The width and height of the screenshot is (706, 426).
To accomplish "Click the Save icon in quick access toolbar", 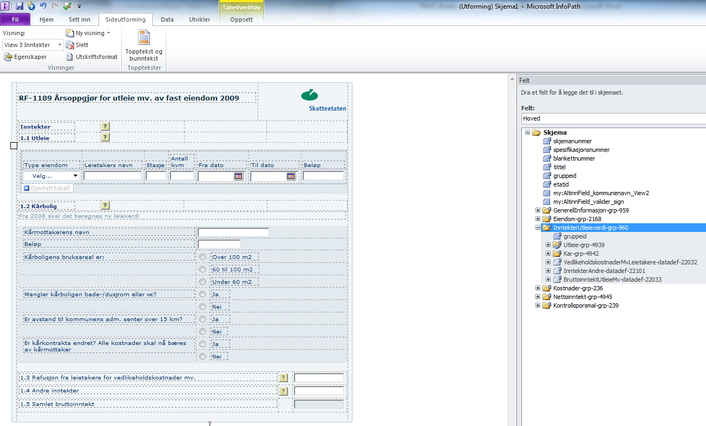I will pyautogui.click(x=19, y=6).
